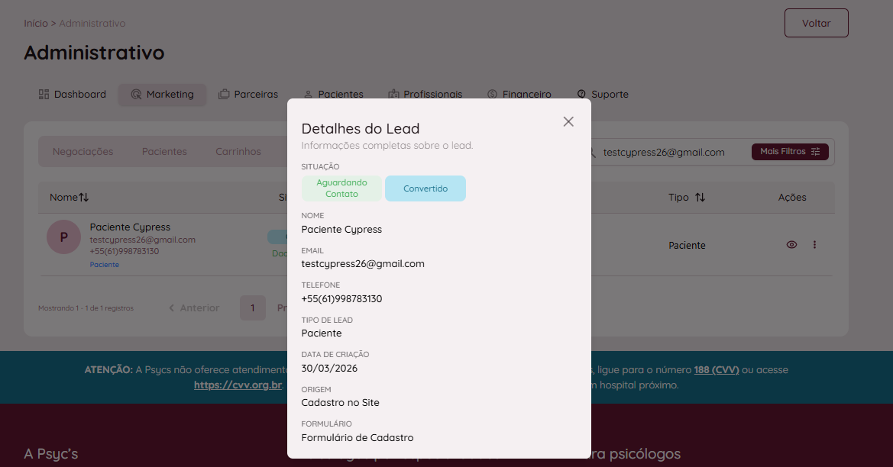Viewport: 893px width, 467px height.
Task: Close the Detalhes do Lead dialog
Action: tap(568, 121)
